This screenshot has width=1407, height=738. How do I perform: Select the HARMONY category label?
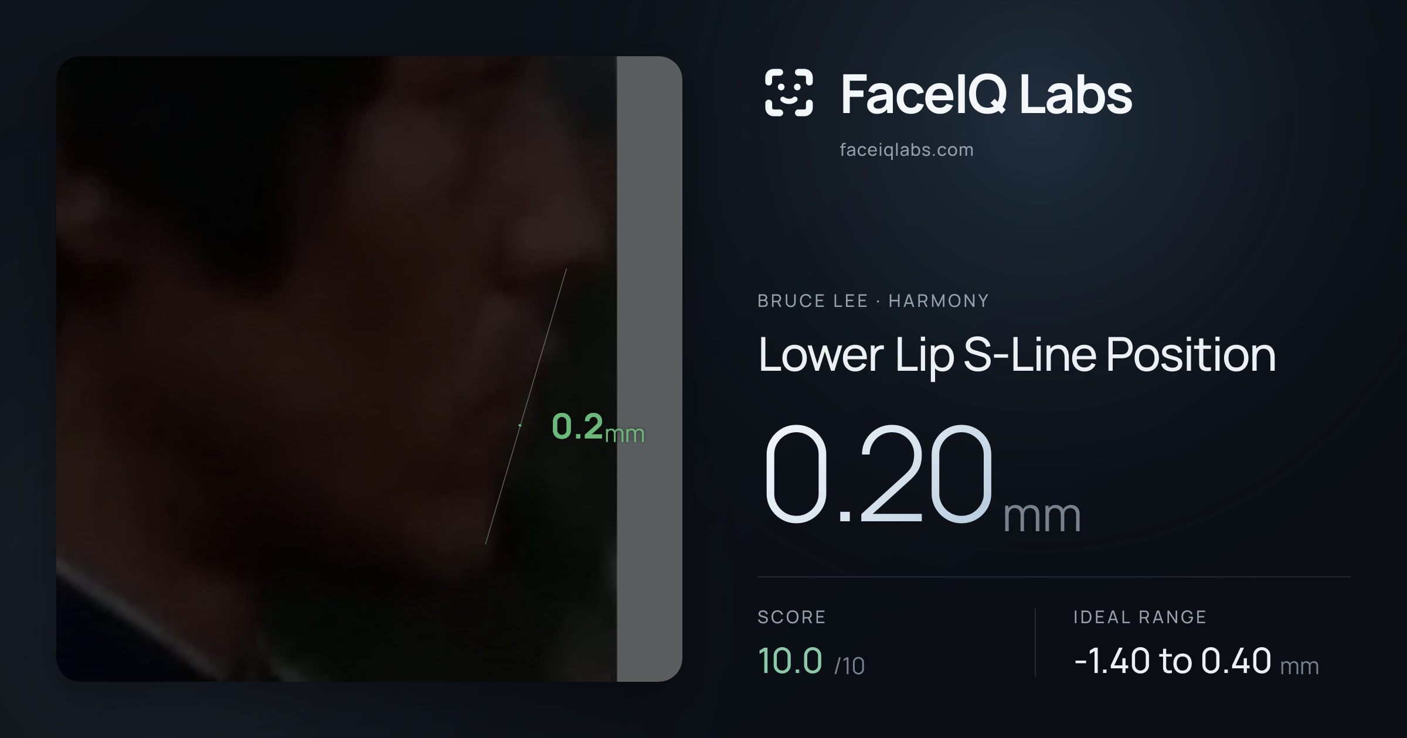click(x=939, y=300)
